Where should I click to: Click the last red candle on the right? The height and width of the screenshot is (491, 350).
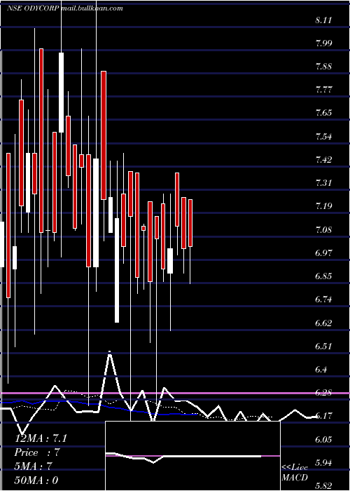click(x=190, y=223)
